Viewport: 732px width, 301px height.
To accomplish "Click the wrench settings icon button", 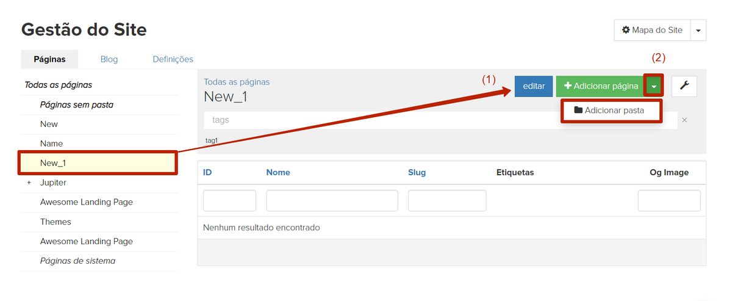I will (x=684, y=86).
